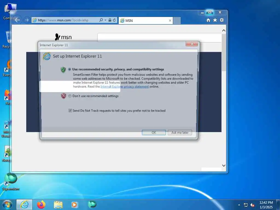Click the page scrollbar up arrow
The image size is (280, 210).
(x=224, y=31)
